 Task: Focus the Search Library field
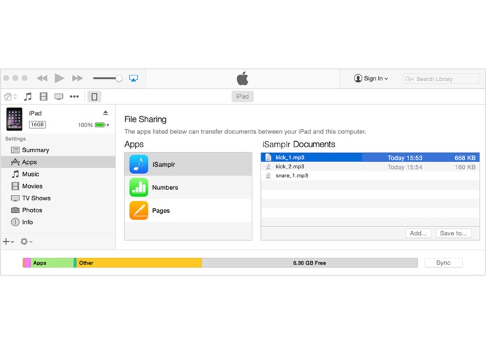(x=441, y=79)
